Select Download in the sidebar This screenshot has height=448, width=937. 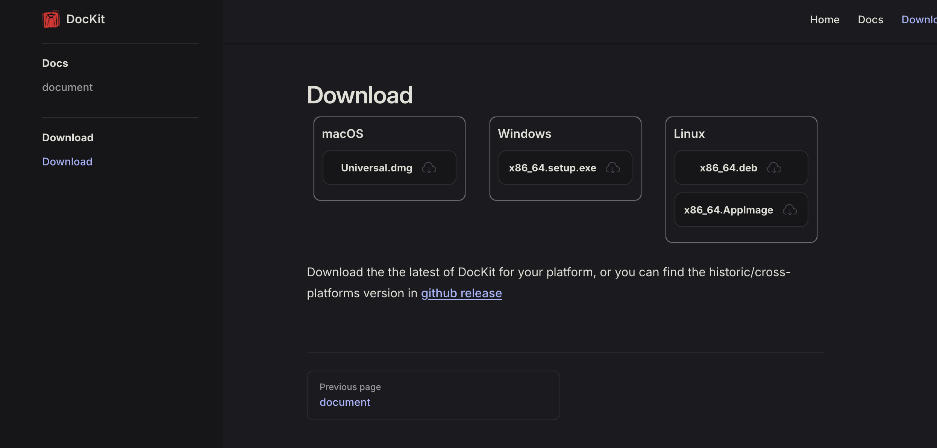[67, 161]
